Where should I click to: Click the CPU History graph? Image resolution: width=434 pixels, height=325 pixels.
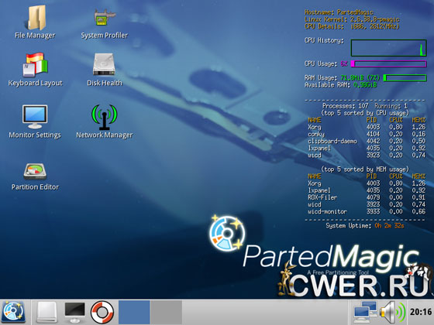click(388, 48)
